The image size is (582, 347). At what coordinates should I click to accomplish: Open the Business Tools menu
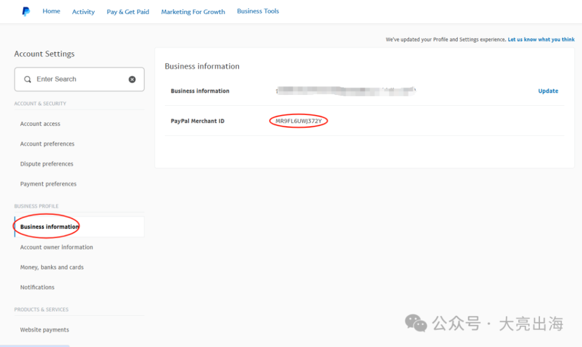pyautogui.click(x=258, y=11)
